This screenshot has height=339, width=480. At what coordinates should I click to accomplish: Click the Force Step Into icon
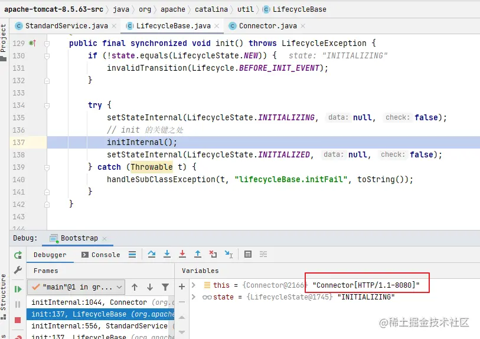coord(182,254)
